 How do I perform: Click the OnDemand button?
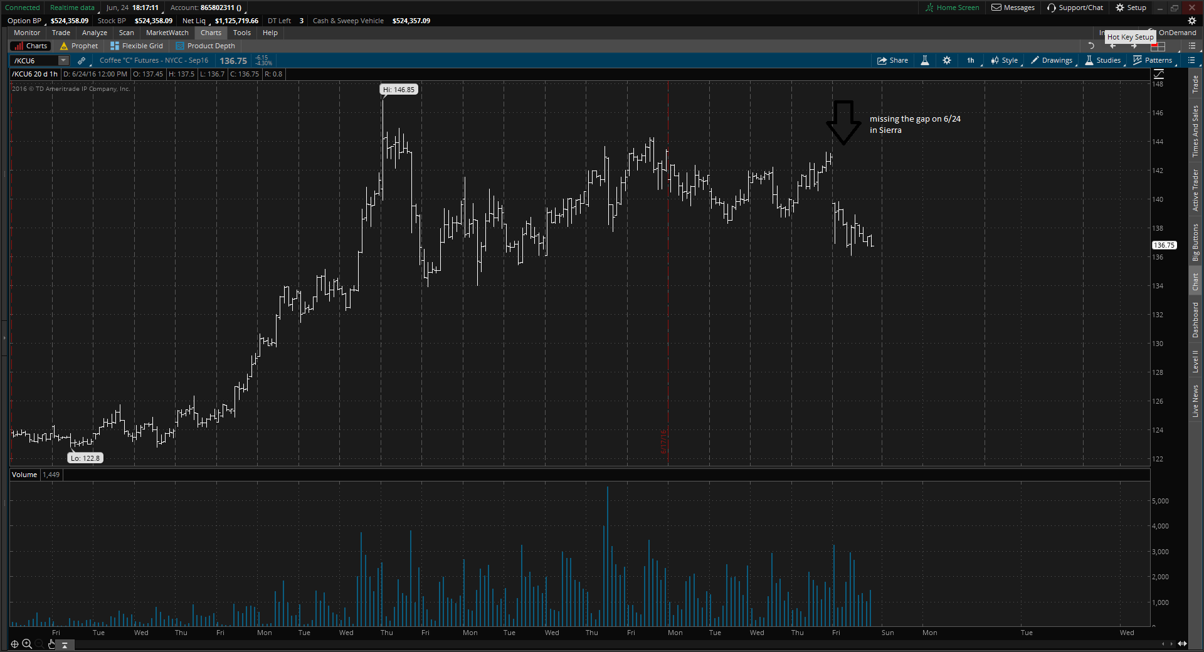[x=1177, y=33]
